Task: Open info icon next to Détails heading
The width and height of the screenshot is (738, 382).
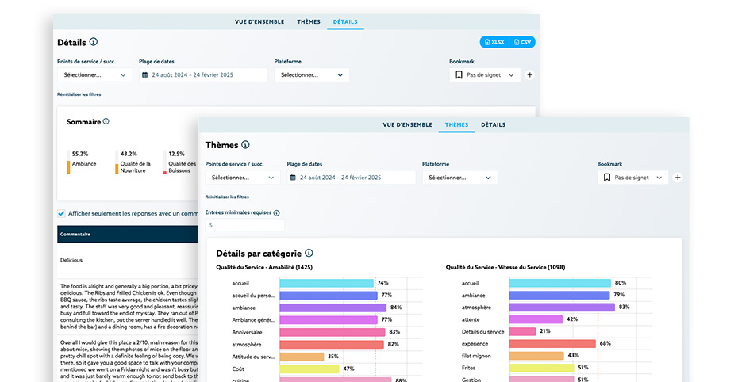Action: click(94, 42)
